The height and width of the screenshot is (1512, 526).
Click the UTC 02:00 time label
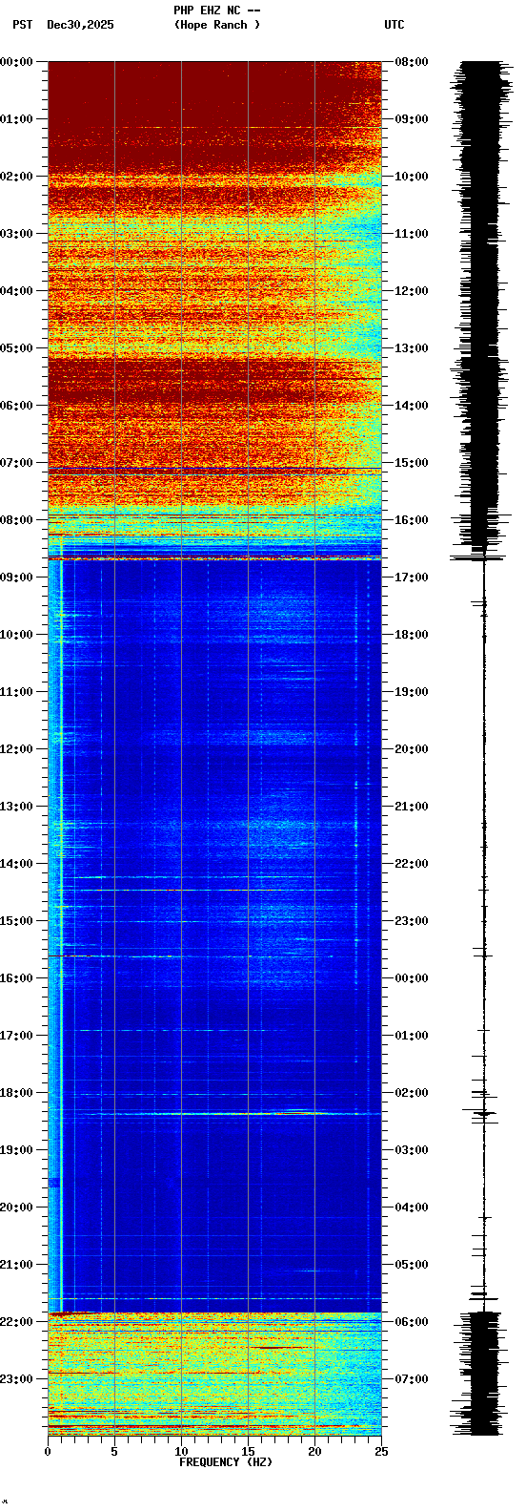(411, 1093)
